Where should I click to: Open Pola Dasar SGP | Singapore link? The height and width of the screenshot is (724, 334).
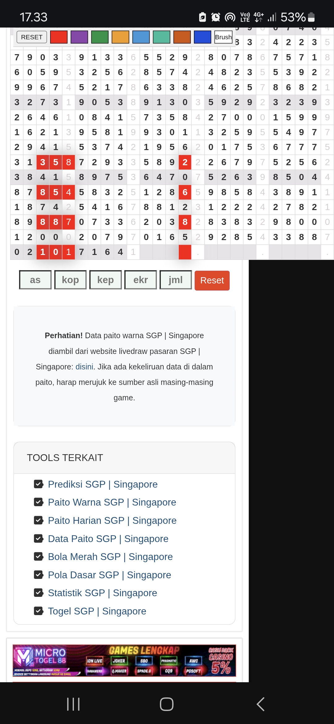(x=109, y=575)
